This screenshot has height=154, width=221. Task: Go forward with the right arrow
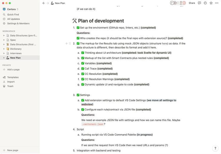point(48,3)
